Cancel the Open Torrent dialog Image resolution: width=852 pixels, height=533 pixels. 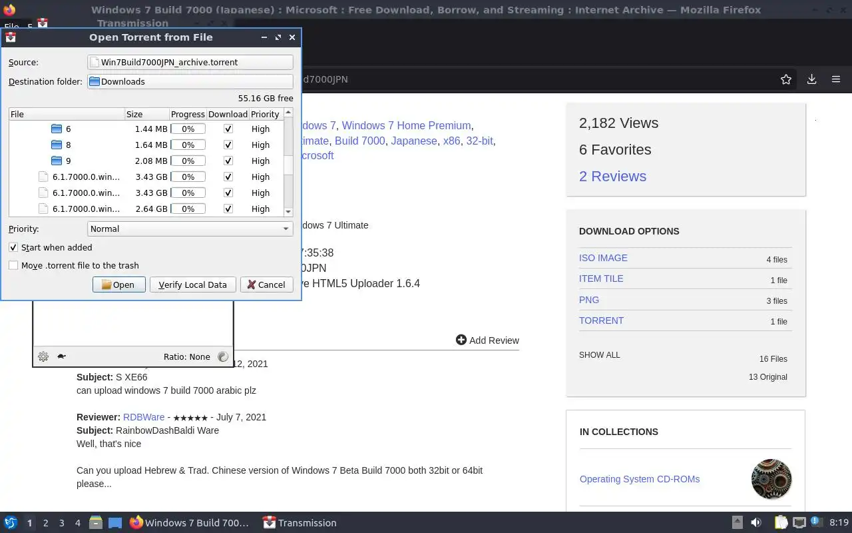click(x=266, y=284)
